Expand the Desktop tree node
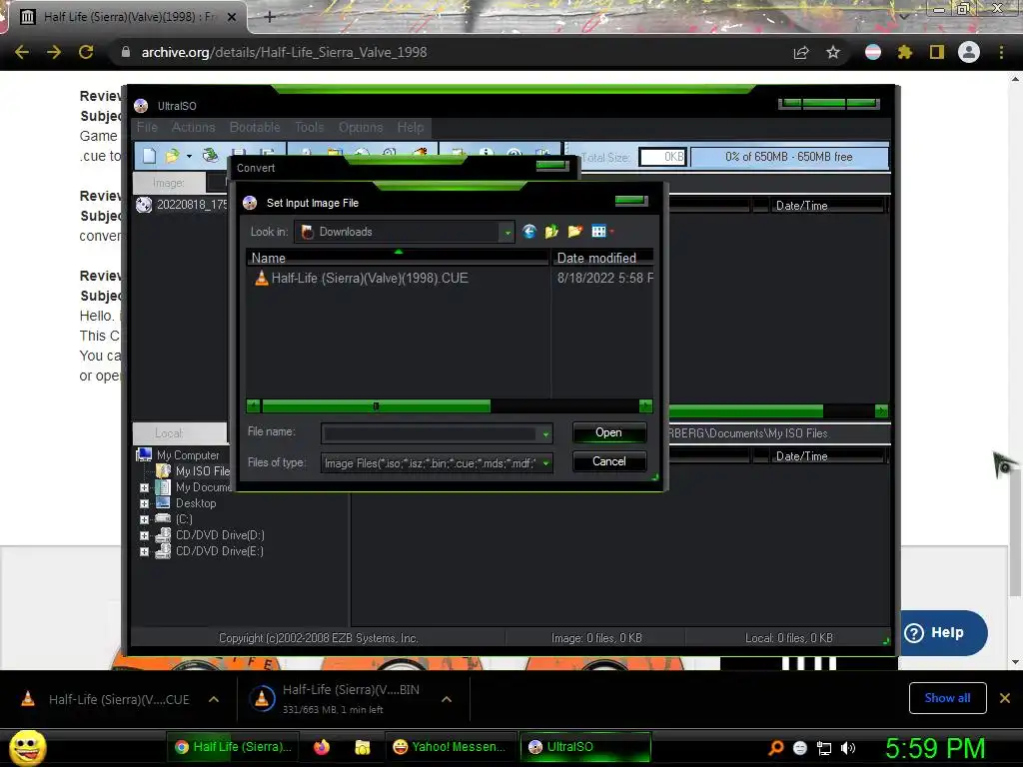 coord(145,503)
